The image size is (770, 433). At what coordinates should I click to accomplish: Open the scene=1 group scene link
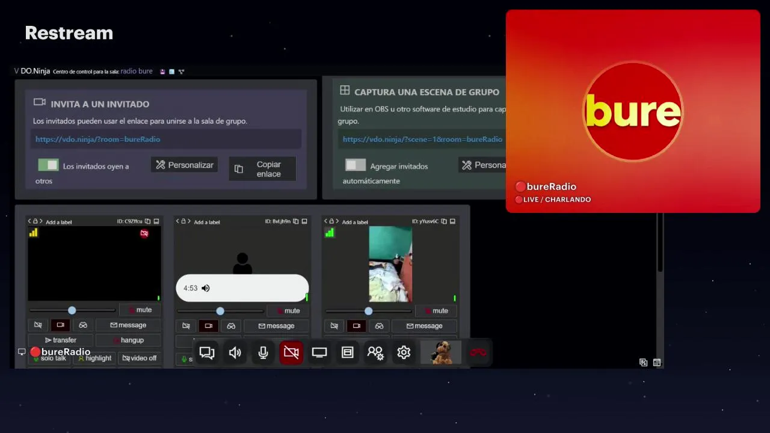click(x=422, y=139)
